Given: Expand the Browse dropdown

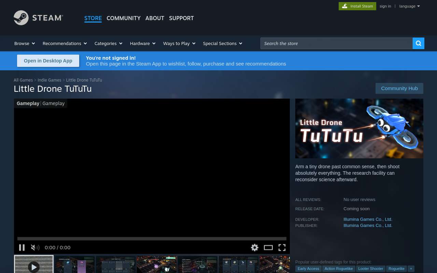Looking at the screenshot, I should tap(25, 43).
